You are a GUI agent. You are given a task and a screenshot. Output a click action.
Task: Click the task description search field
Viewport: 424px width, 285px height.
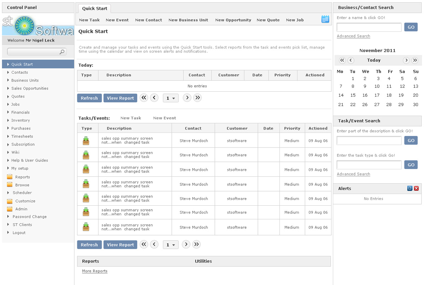point(369,140)
